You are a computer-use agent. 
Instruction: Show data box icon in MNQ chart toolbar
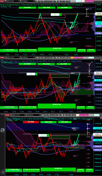(59, 115)
